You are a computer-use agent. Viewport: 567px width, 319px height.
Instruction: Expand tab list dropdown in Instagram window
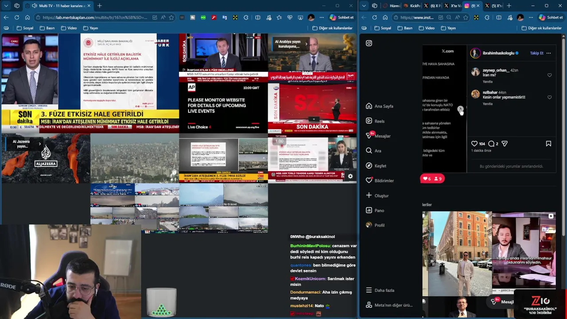coord(364,6)
